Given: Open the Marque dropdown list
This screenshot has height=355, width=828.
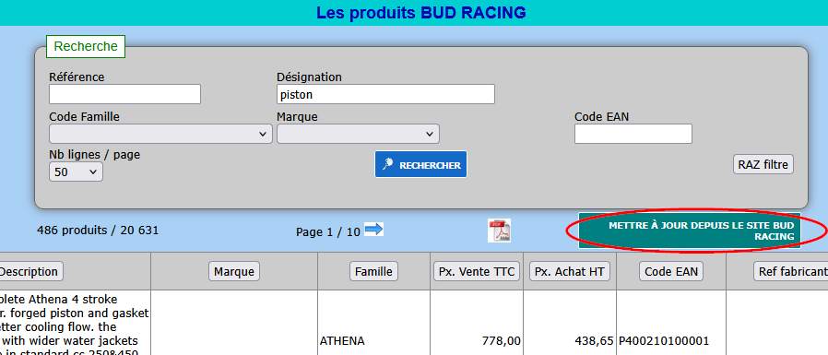Looking at the screenshot, I should [x=358, y=134].
